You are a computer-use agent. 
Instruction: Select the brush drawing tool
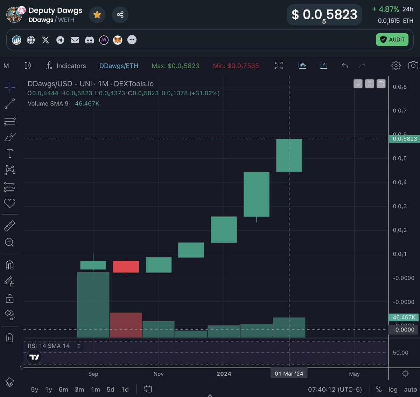[x=10, y=137]
